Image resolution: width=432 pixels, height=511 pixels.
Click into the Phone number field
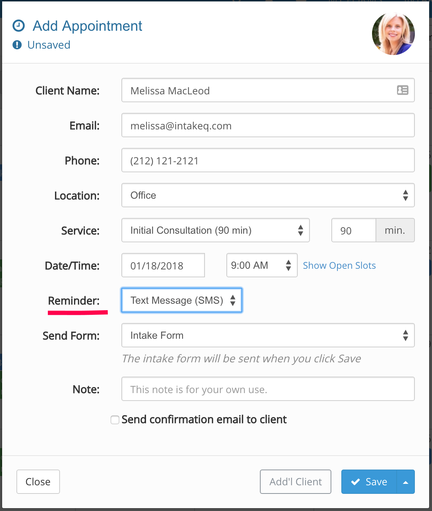click(268, 160)
